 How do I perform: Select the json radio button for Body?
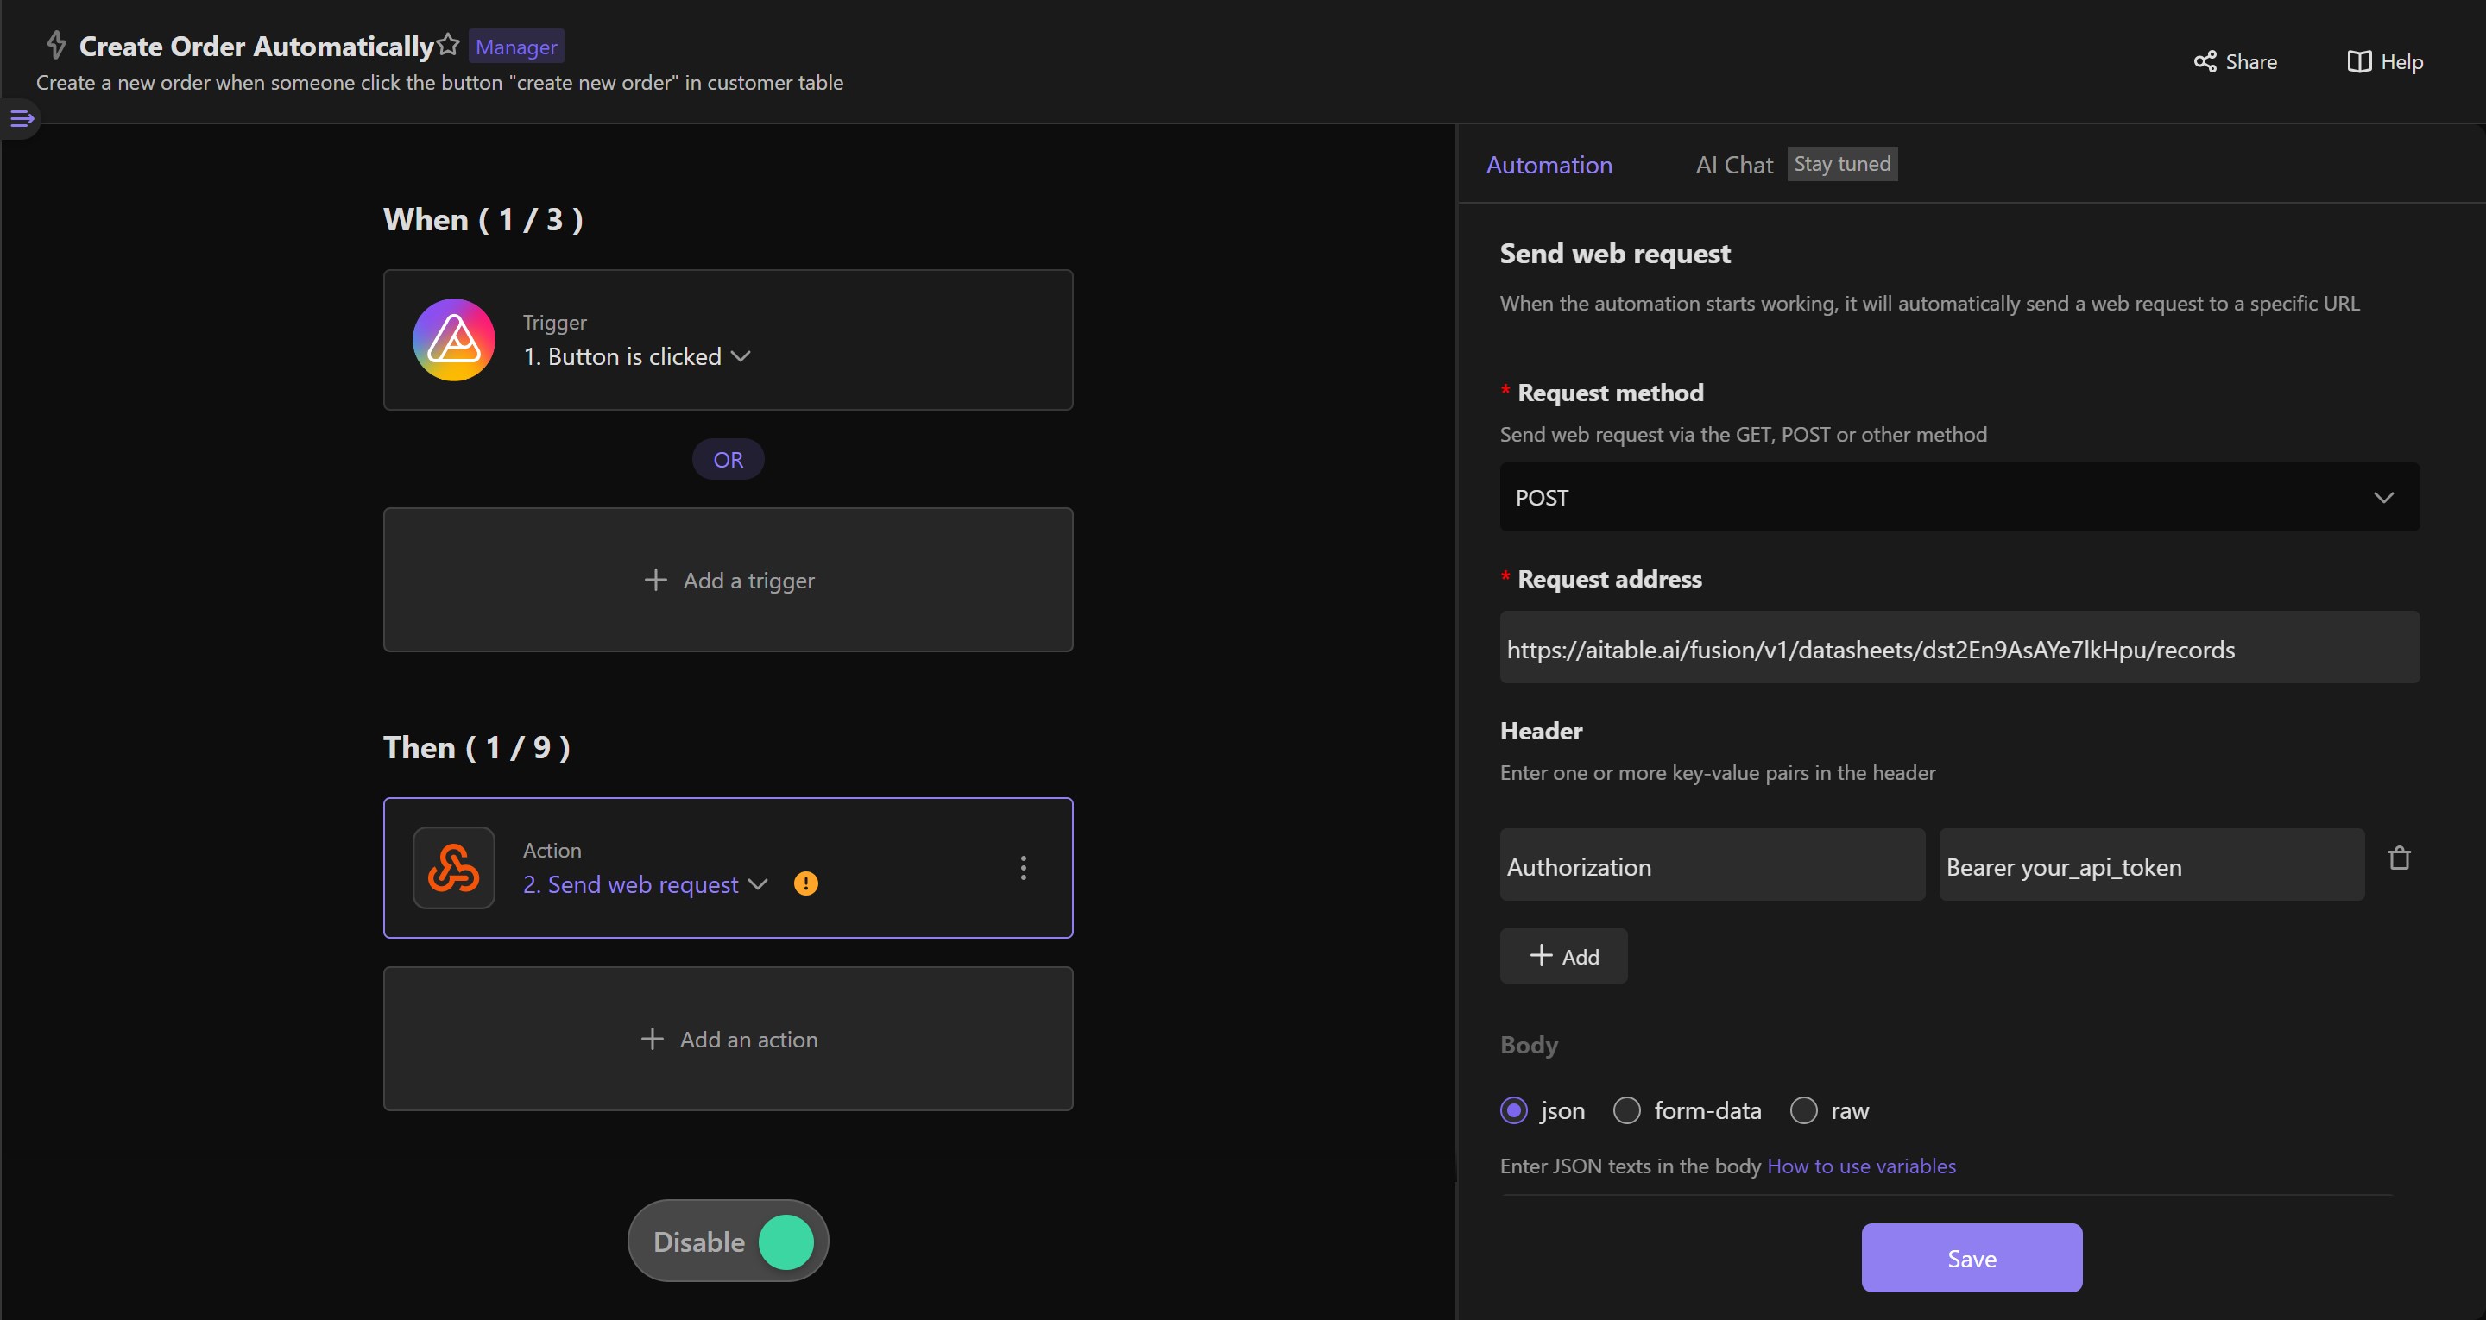click(1512, 1109)
